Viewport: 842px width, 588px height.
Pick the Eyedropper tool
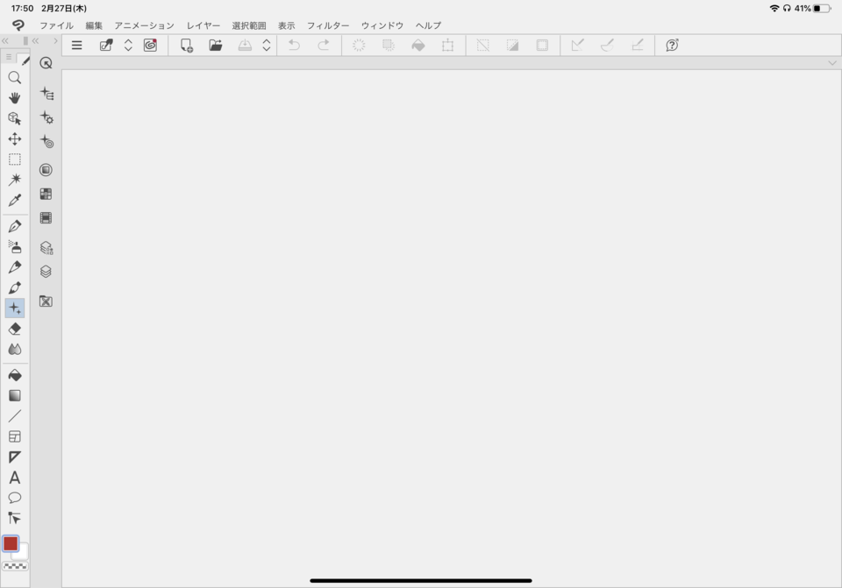coord(14,201)
